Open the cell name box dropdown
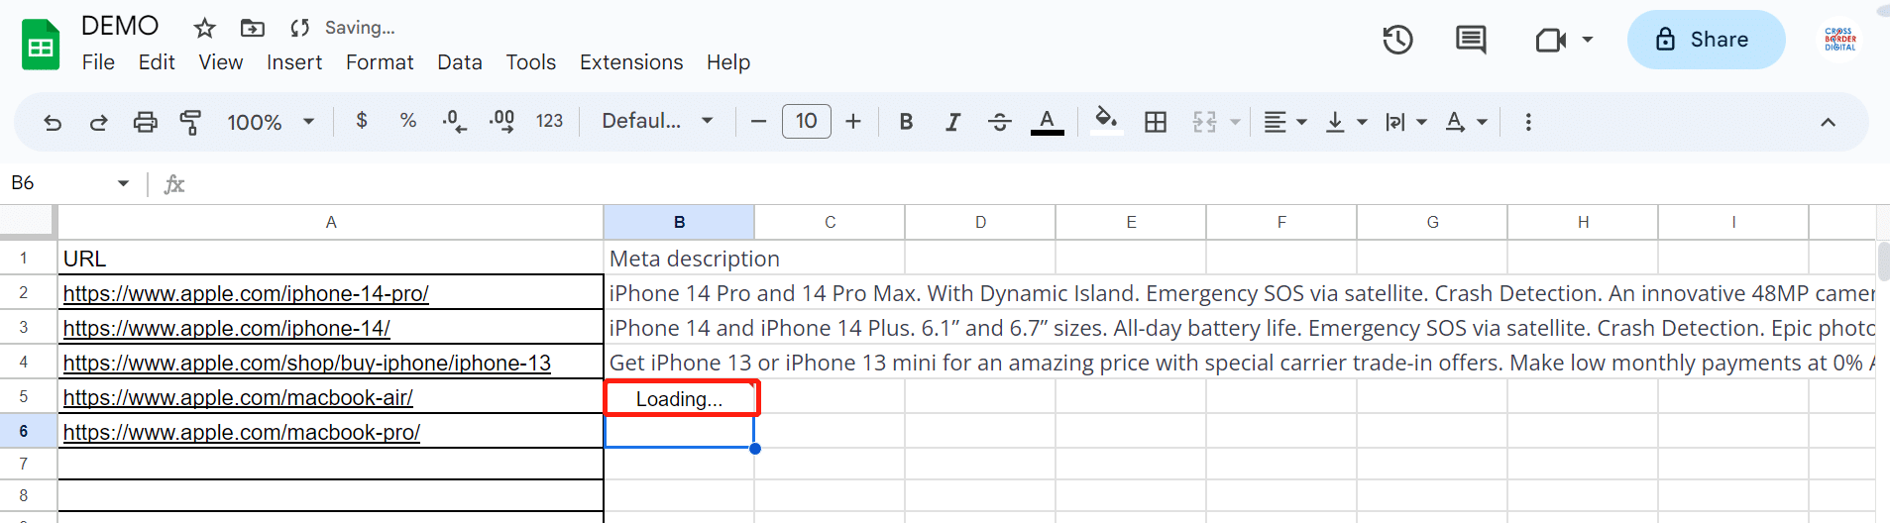Screen dimensions: 1890x523 (x=123, y=183)
